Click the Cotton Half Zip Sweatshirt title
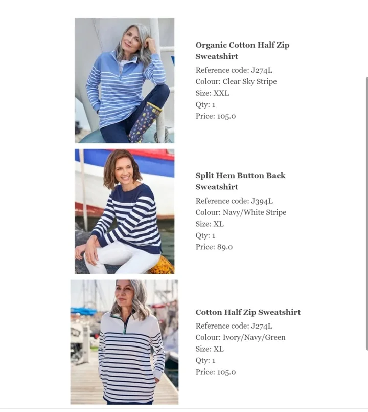 248,312
